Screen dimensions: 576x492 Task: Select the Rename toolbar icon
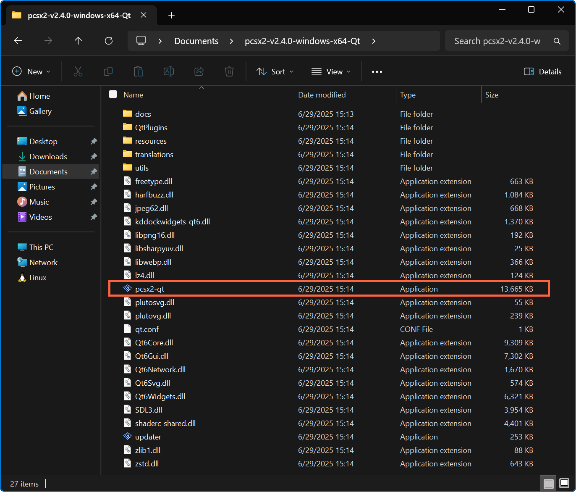point(169,71)
